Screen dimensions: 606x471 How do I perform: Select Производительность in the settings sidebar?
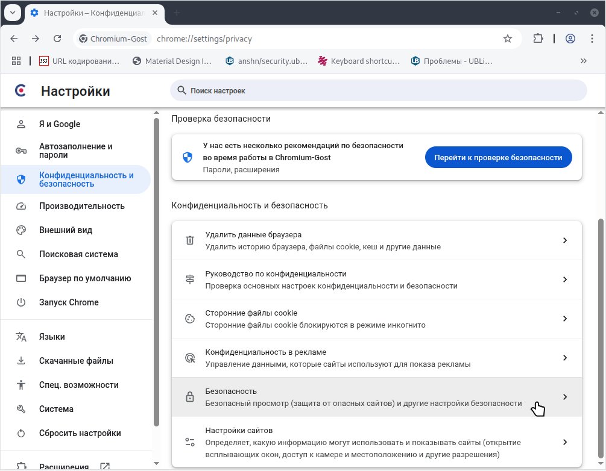pyautogui.click(x=81, y=206)
